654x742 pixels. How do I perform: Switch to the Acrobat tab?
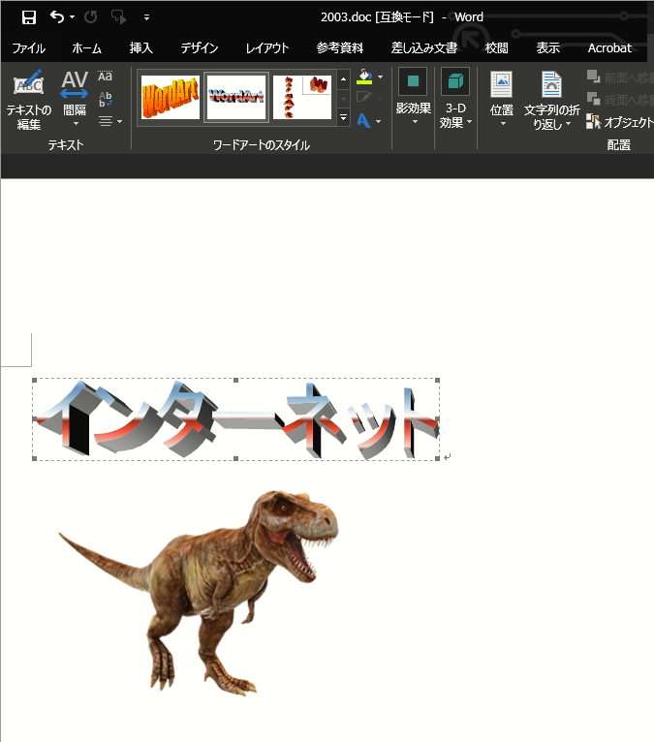point(609,47)
